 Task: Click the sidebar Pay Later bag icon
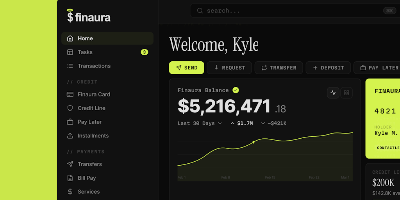point(70,122)
